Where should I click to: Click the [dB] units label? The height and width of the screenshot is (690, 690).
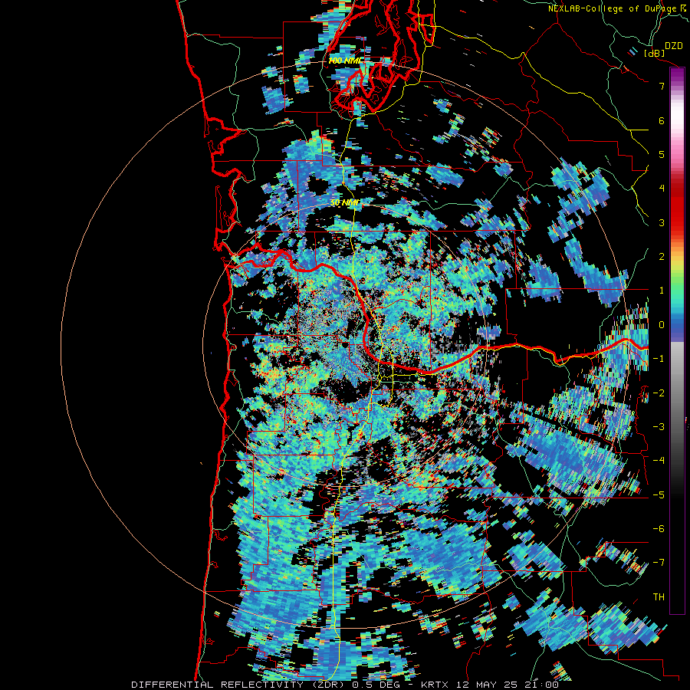coord(655,53)
